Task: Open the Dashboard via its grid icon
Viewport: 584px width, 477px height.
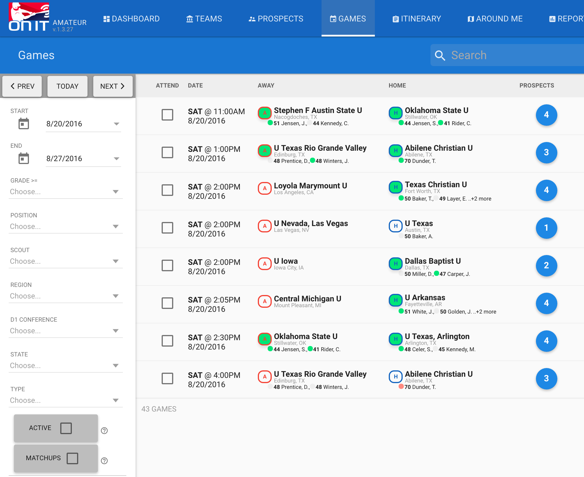Action: (x=106, y=19)
